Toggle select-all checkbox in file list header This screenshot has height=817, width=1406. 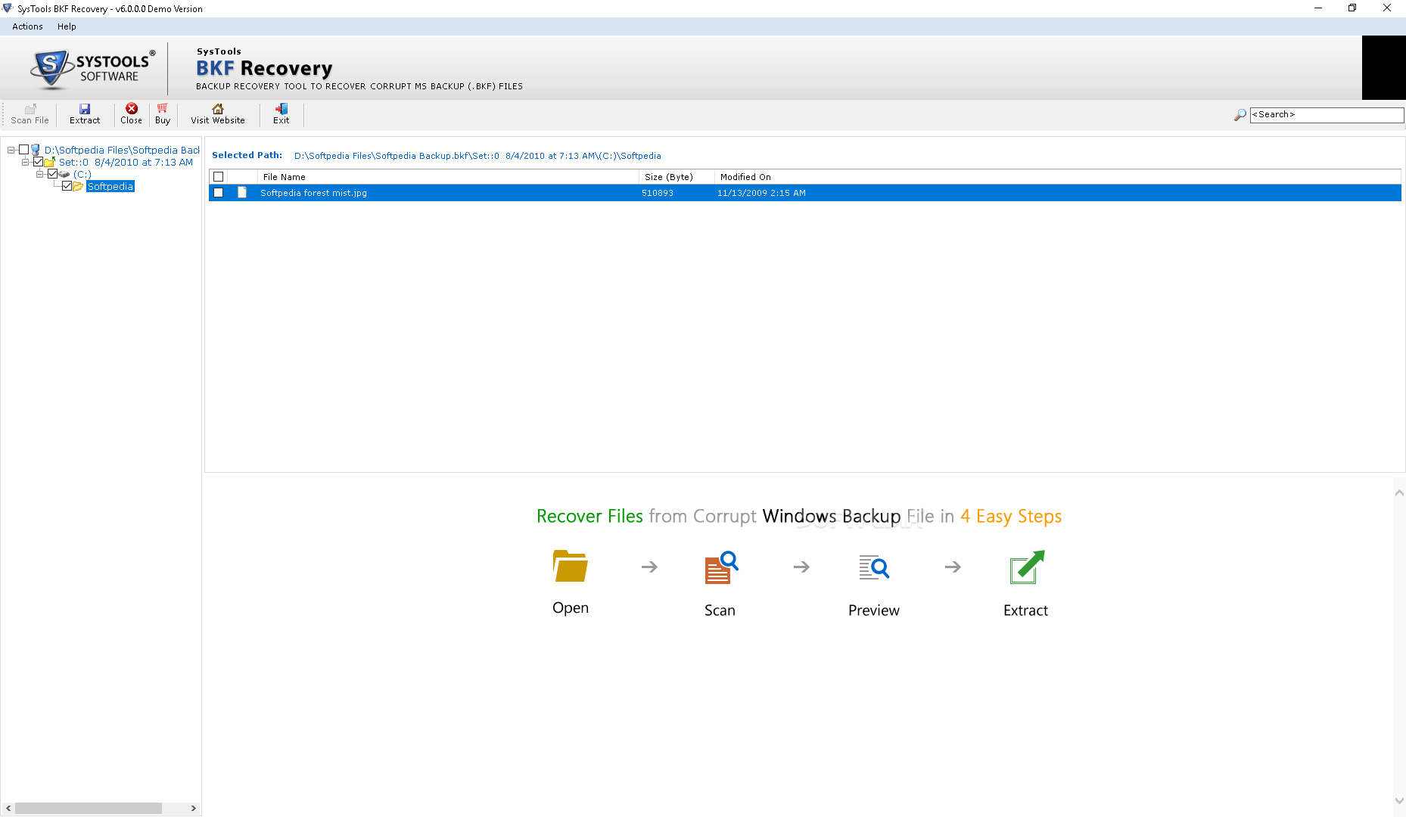pos(219,177)
